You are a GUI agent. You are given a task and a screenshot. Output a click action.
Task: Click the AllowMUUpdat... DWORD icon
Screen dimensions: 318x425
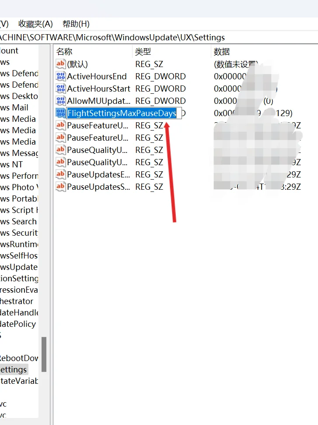[61, 101]
